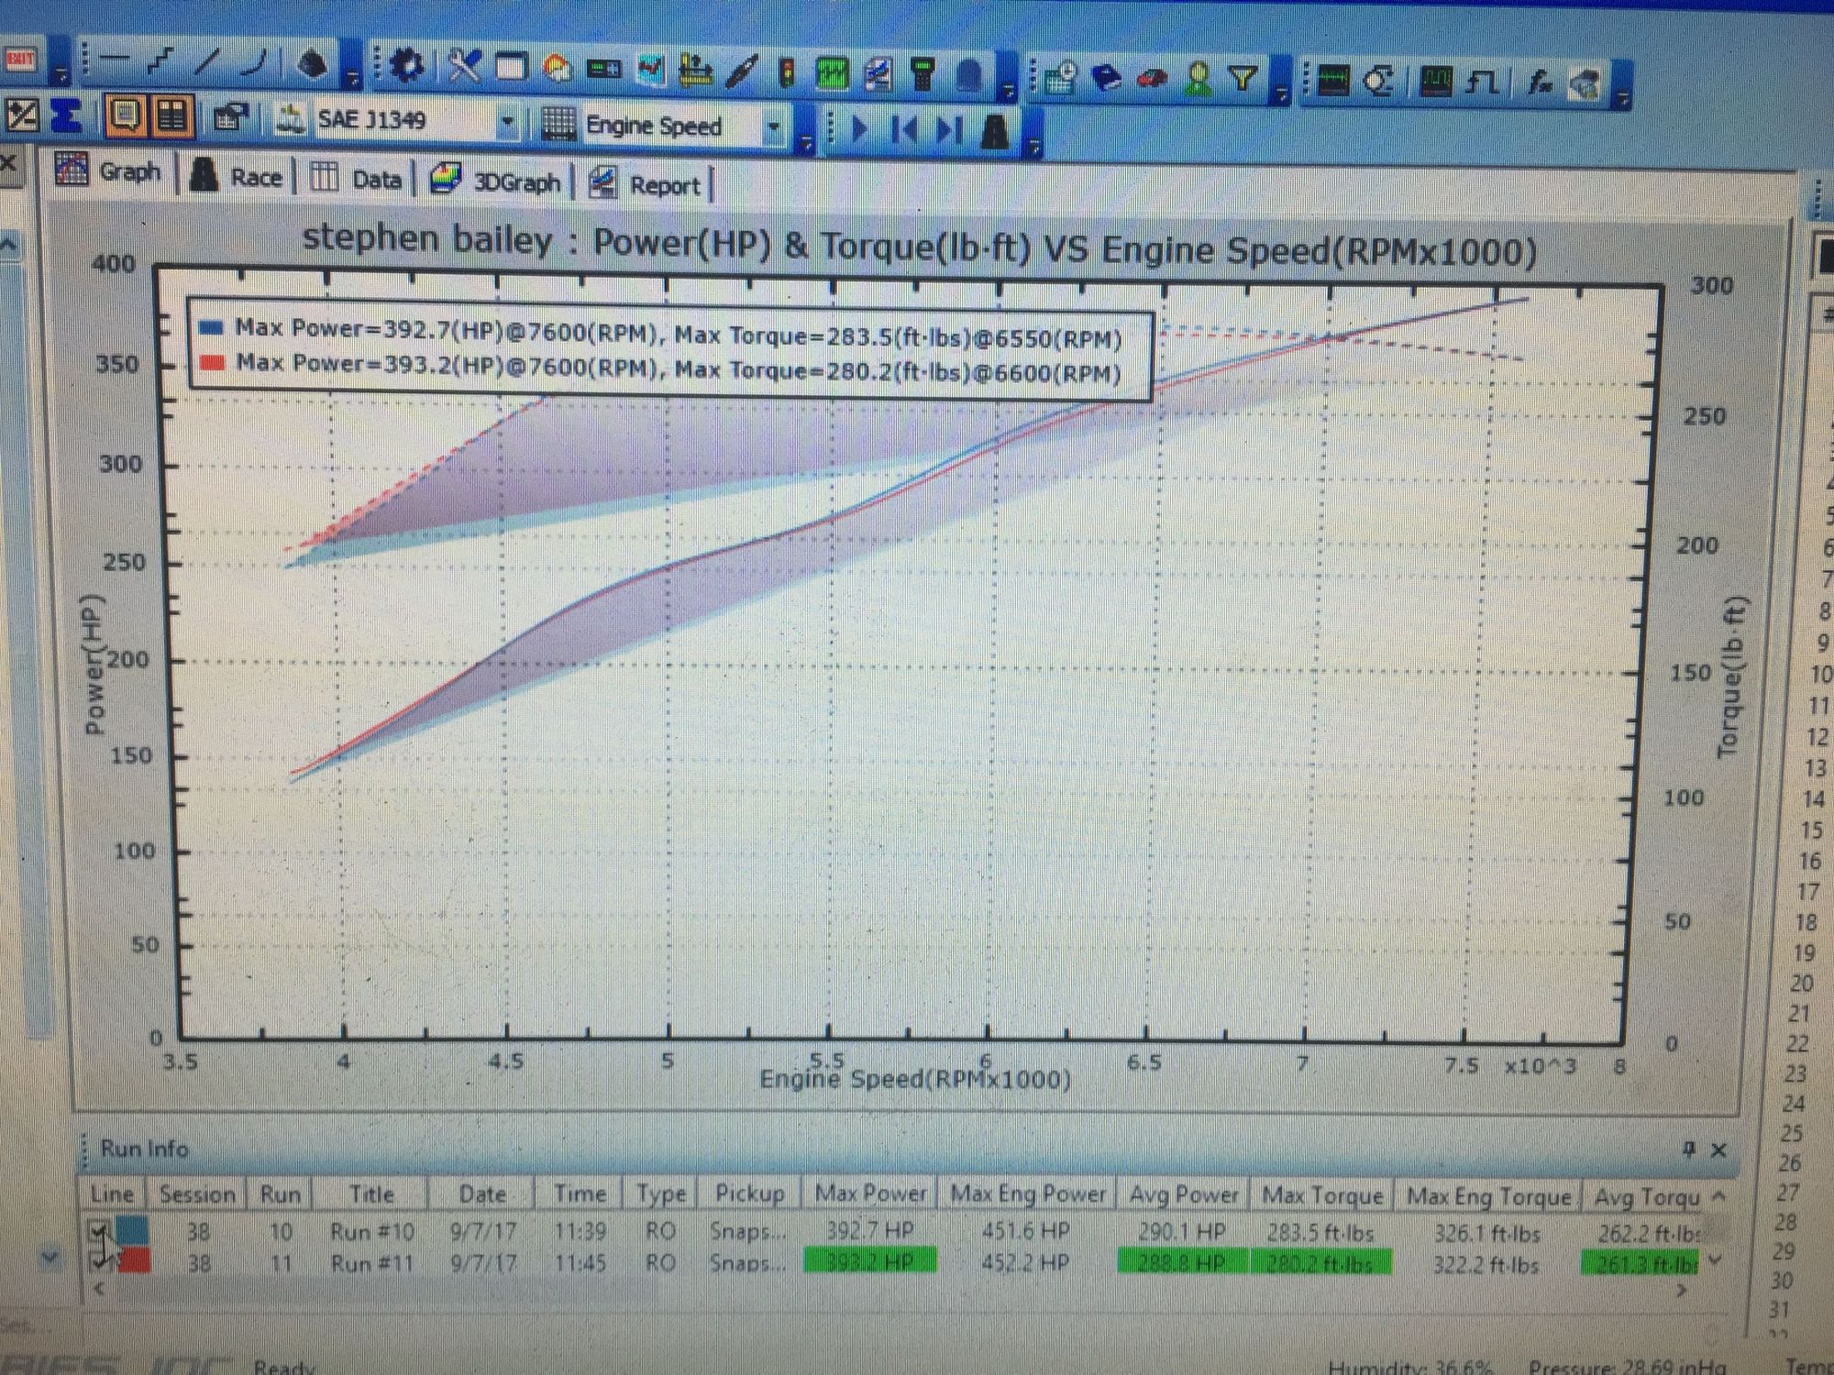The image size is (1834, 1375).
Task: Click the weather conditions sun-cloud icon
Action: (x=558, y=68)
